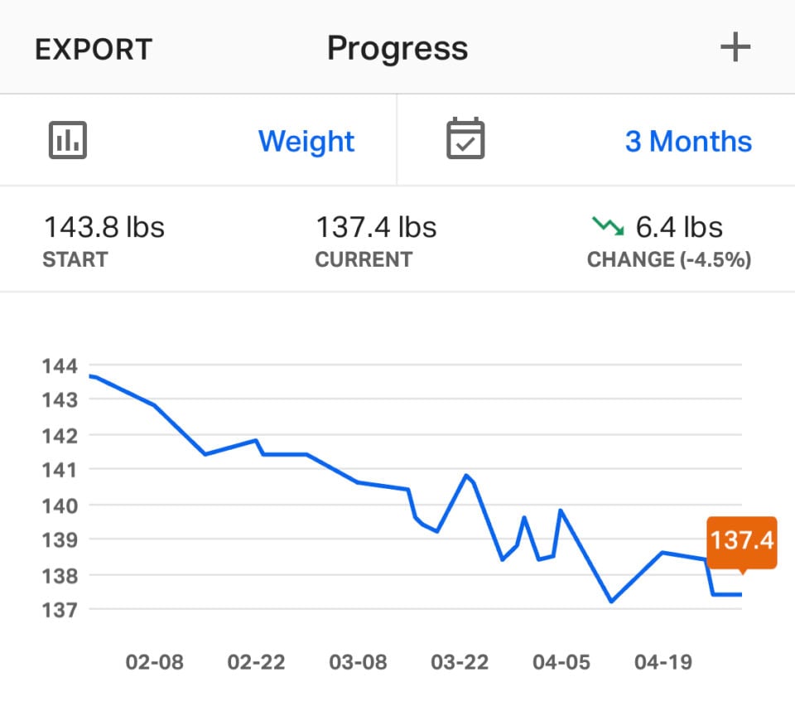Tap the plus icon in the header

(x=735, y=47)
